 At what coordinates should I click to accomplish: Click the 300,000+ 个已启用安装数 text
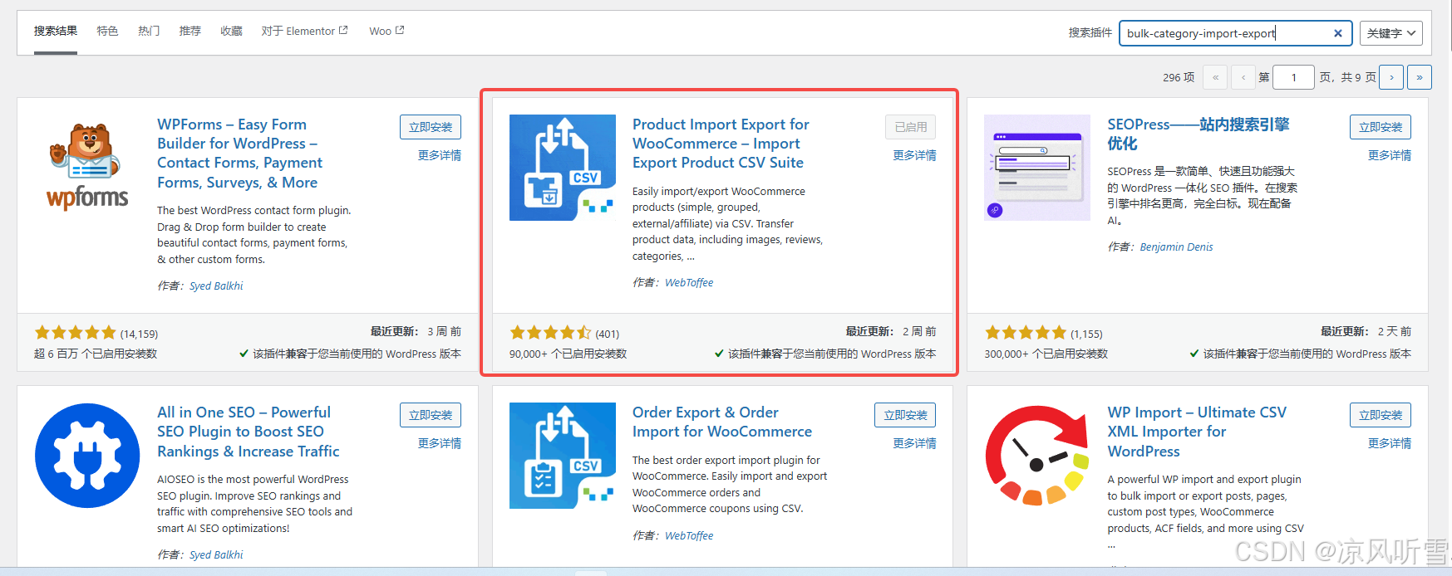coord(1046,354)
